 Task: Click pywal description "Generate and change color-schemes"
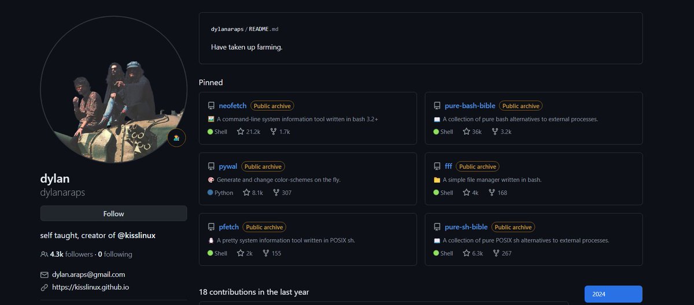tap(279, 180)
